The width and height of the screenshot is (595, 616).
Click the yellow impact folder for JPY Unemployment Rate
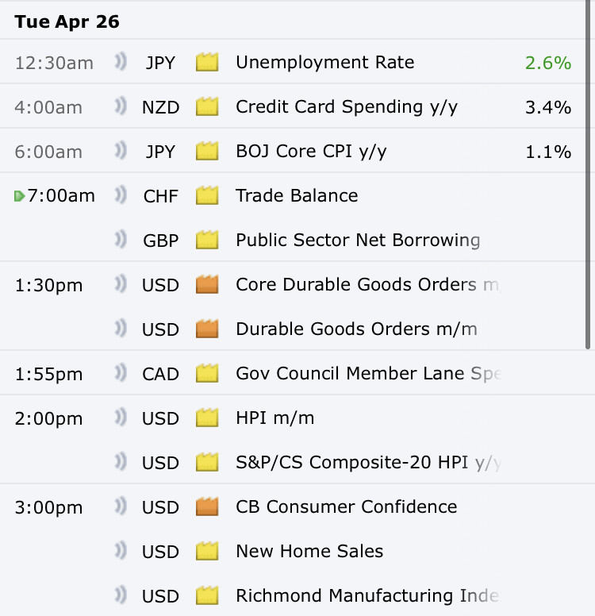click(x=207, y=63)
